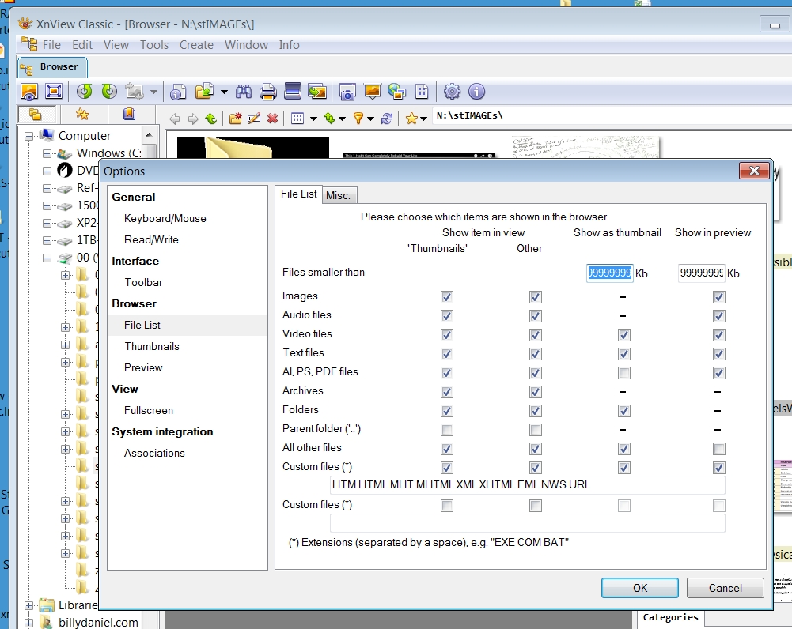792x629 pixels.
Task: Enable Parent folder in 'Thumbnails' column
Action: (x=447, y=430)
